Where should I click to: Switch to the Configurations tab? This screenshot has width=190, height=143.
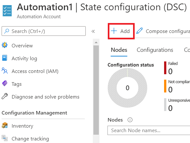click(155, 50)
